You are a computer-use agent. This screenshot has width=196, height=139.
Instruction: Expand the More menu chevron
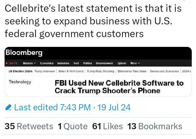pyautogui.click(x=139, y=63)
